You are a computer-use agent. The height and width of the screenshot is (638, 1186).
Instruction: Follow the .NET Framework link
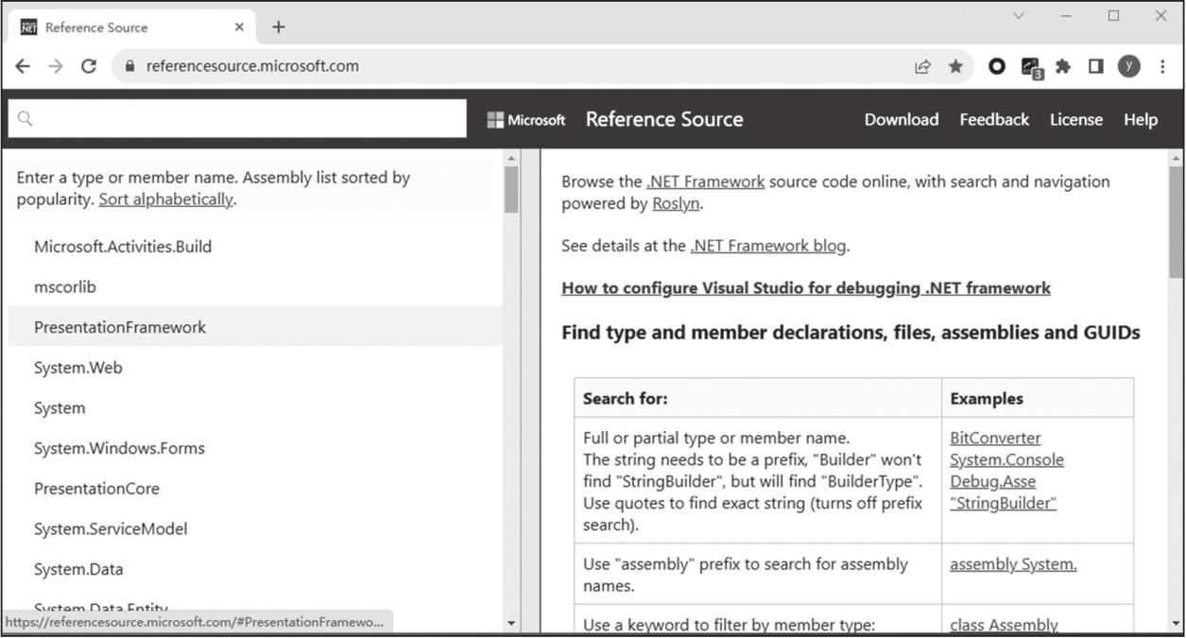tap(705, 181)
